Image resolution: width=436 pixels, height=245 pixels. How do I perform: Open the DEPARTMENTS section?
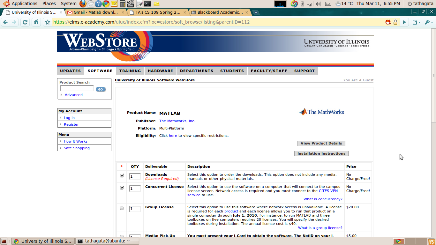point(197,71)
